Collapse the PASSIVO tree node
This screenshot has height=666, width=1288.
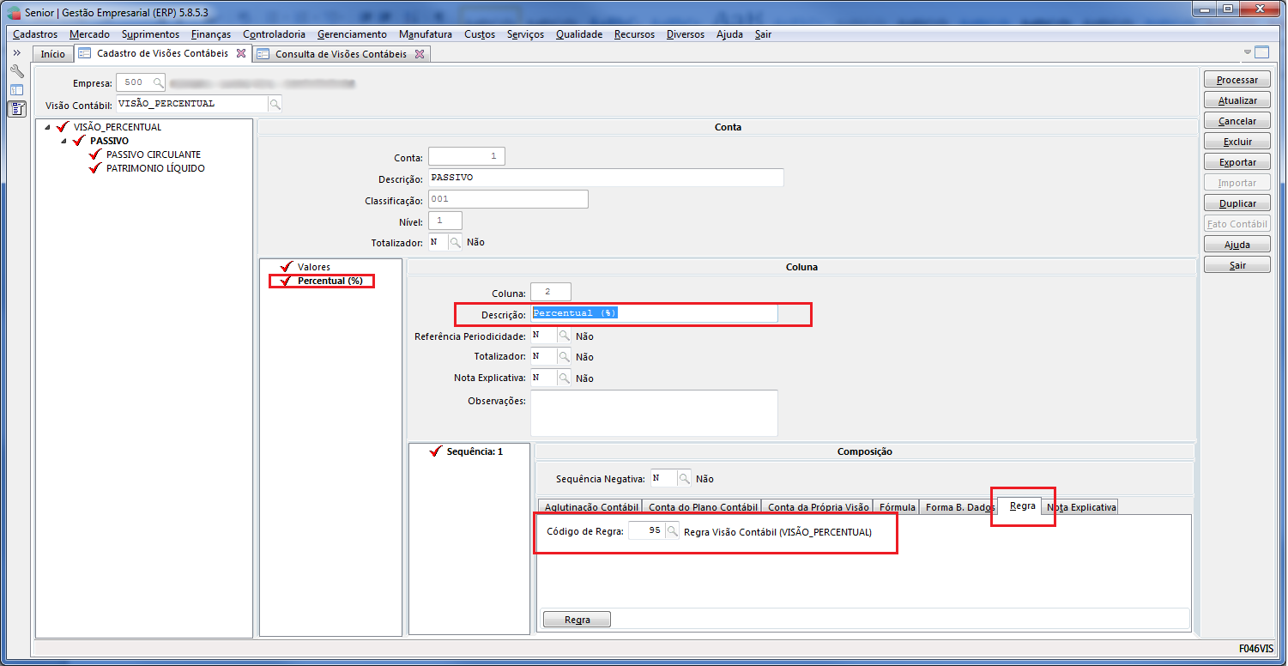coord(64,141)
